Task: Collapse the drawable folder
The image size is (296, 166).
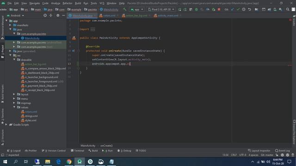Action: tap(14, 59)
